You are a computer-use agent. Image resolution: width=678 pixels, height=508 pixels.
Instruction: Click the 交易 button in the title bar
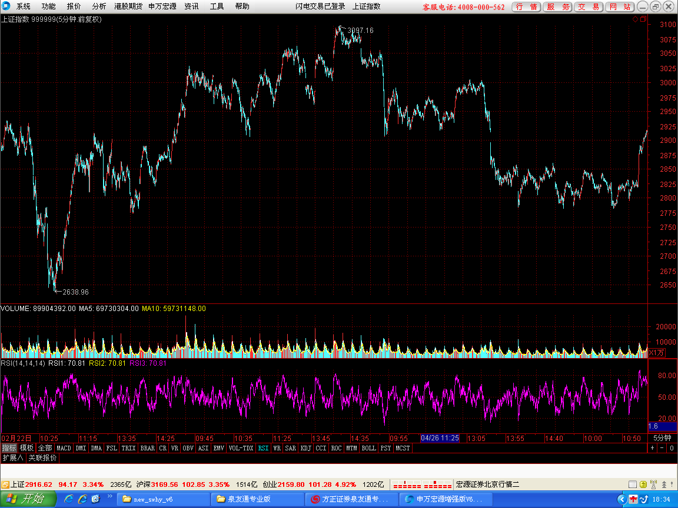tap(589, 7)
